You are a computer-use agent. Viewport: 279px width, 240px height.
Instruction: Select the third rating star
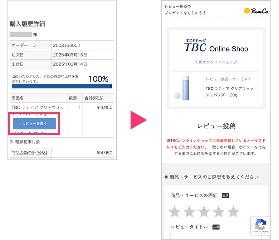(204, 212)
